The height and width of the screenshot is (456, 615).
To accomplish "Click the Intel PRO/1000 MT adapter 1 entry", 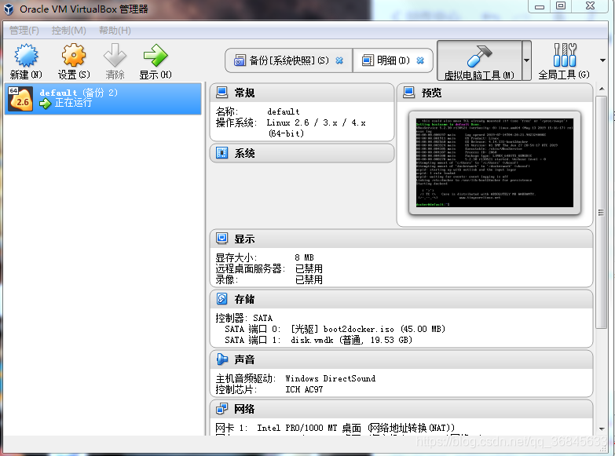I will coord(335,428).
